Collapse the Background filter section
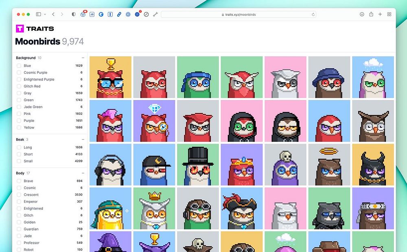Screen dimensions: 407x252 [x=83, y=58]
